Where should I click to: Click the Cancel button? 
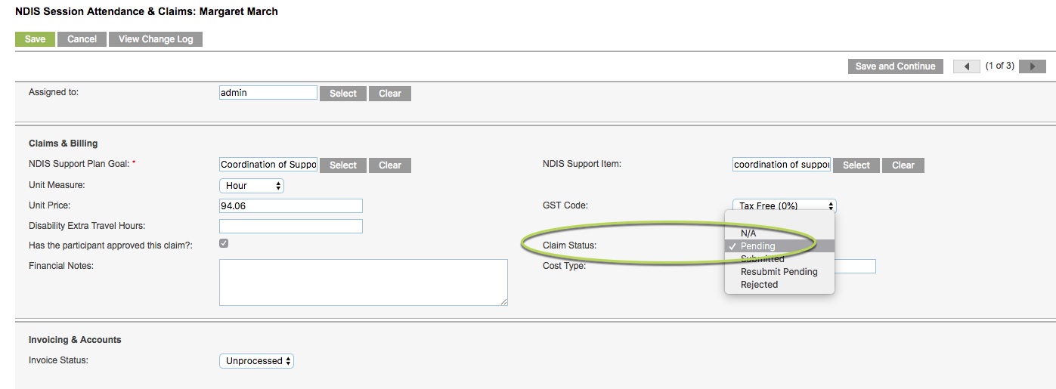82,39
